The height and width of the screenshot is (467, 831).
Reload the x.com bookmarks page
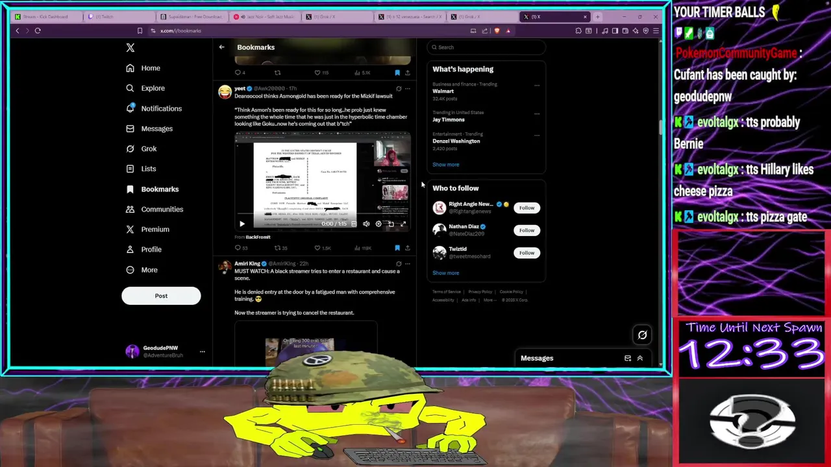[x=38, y=30]
